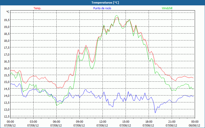Screen dimensions: 205x128
Task: Click the 18,5 y-axis value
Action: [x=7, y=34]
